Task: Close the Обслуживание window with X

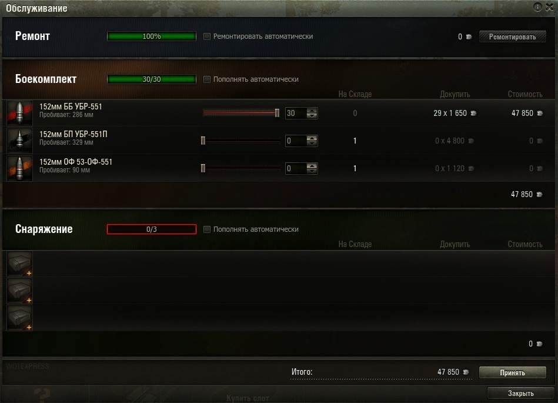Action: pos(549,7)
